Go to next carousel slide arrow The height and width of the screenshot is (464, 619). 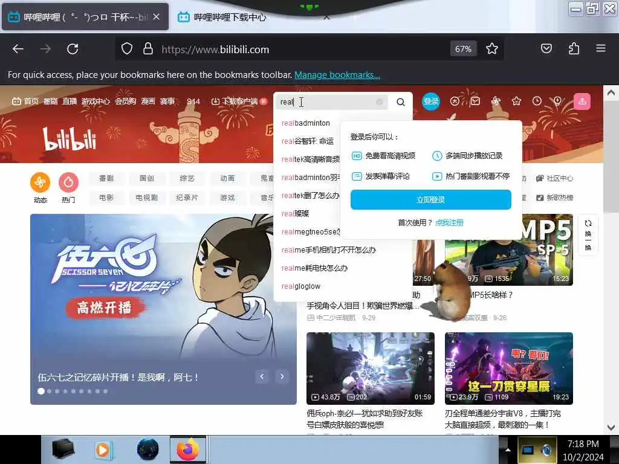[282, 376]
